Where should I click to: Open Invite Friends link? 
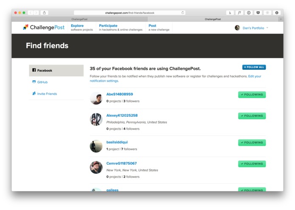click(47, 94)
